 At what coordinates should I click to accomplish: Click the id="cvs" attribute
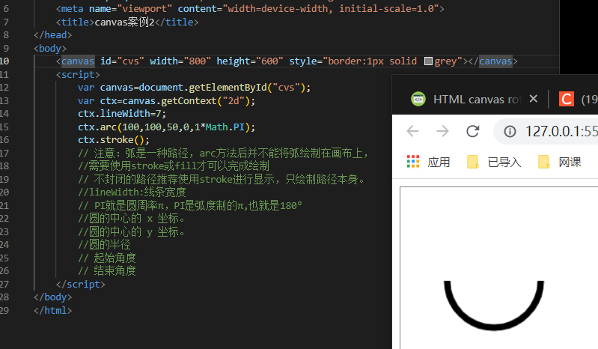123,61
